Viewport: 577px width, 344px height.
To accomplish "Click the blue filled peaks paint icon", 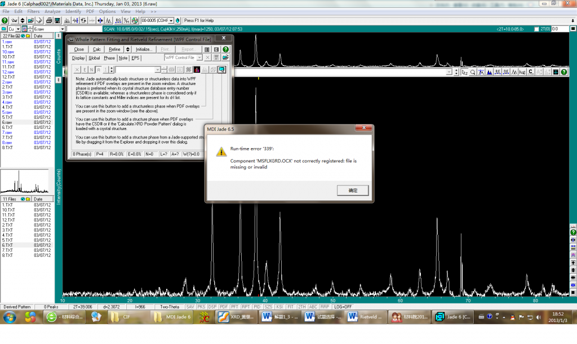I will point(490,73).
